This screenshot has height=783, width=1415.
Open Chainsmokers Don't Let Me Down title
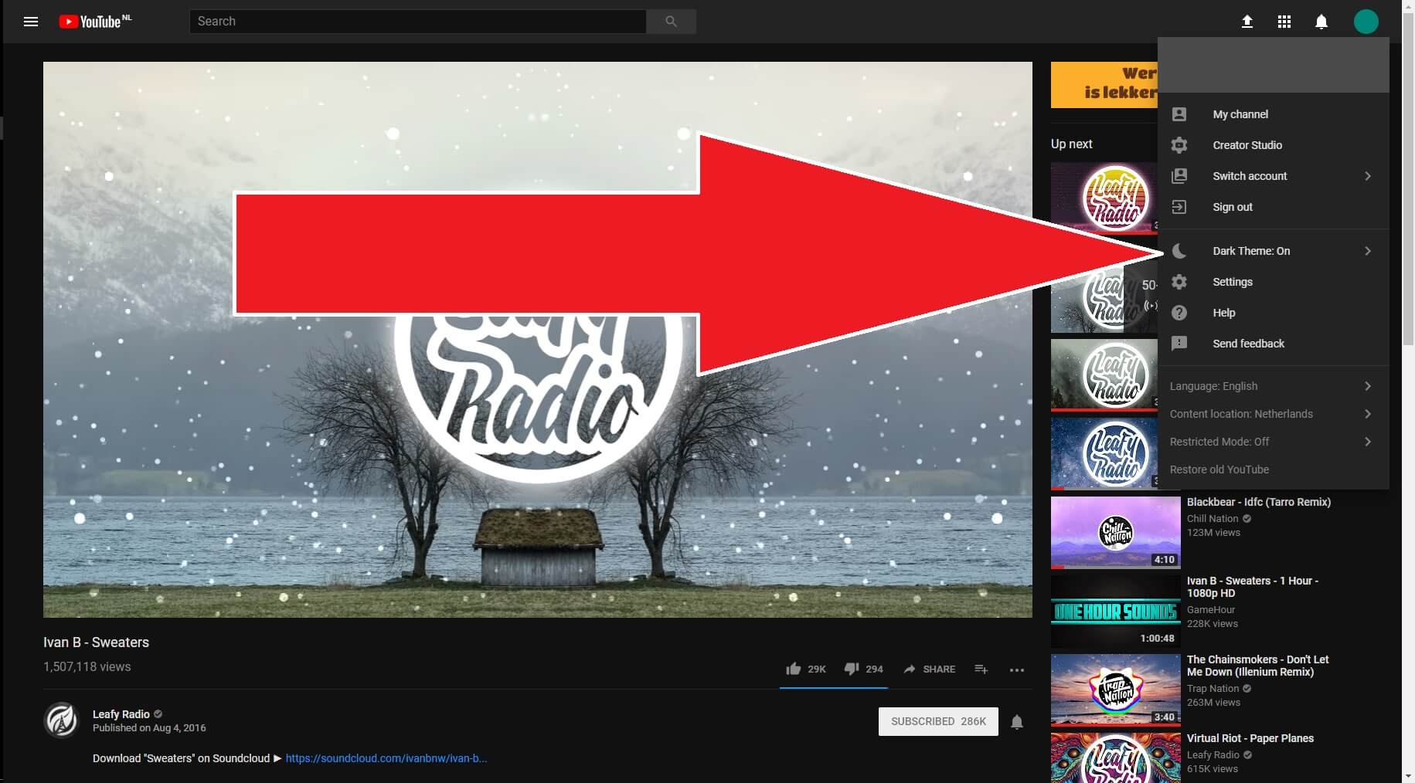(1257, 666)
